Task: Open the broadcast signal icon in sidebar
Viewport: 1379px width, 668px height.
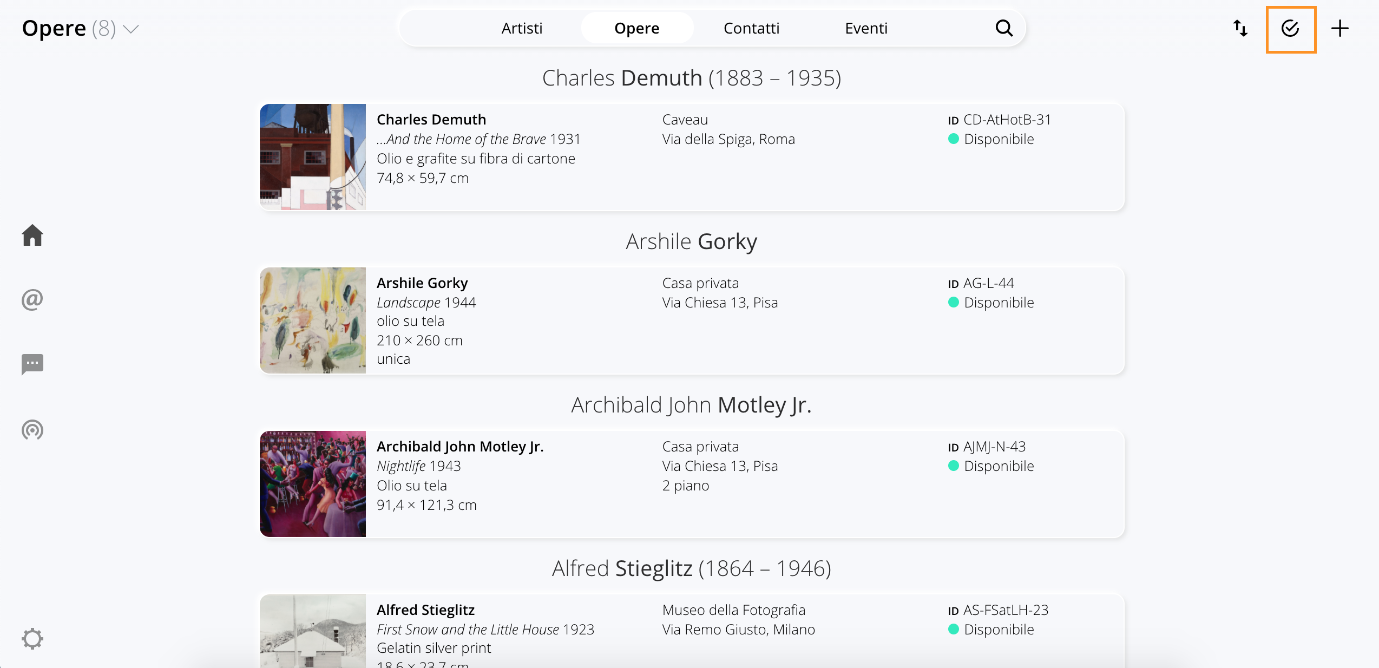Action: pos(32,430)
